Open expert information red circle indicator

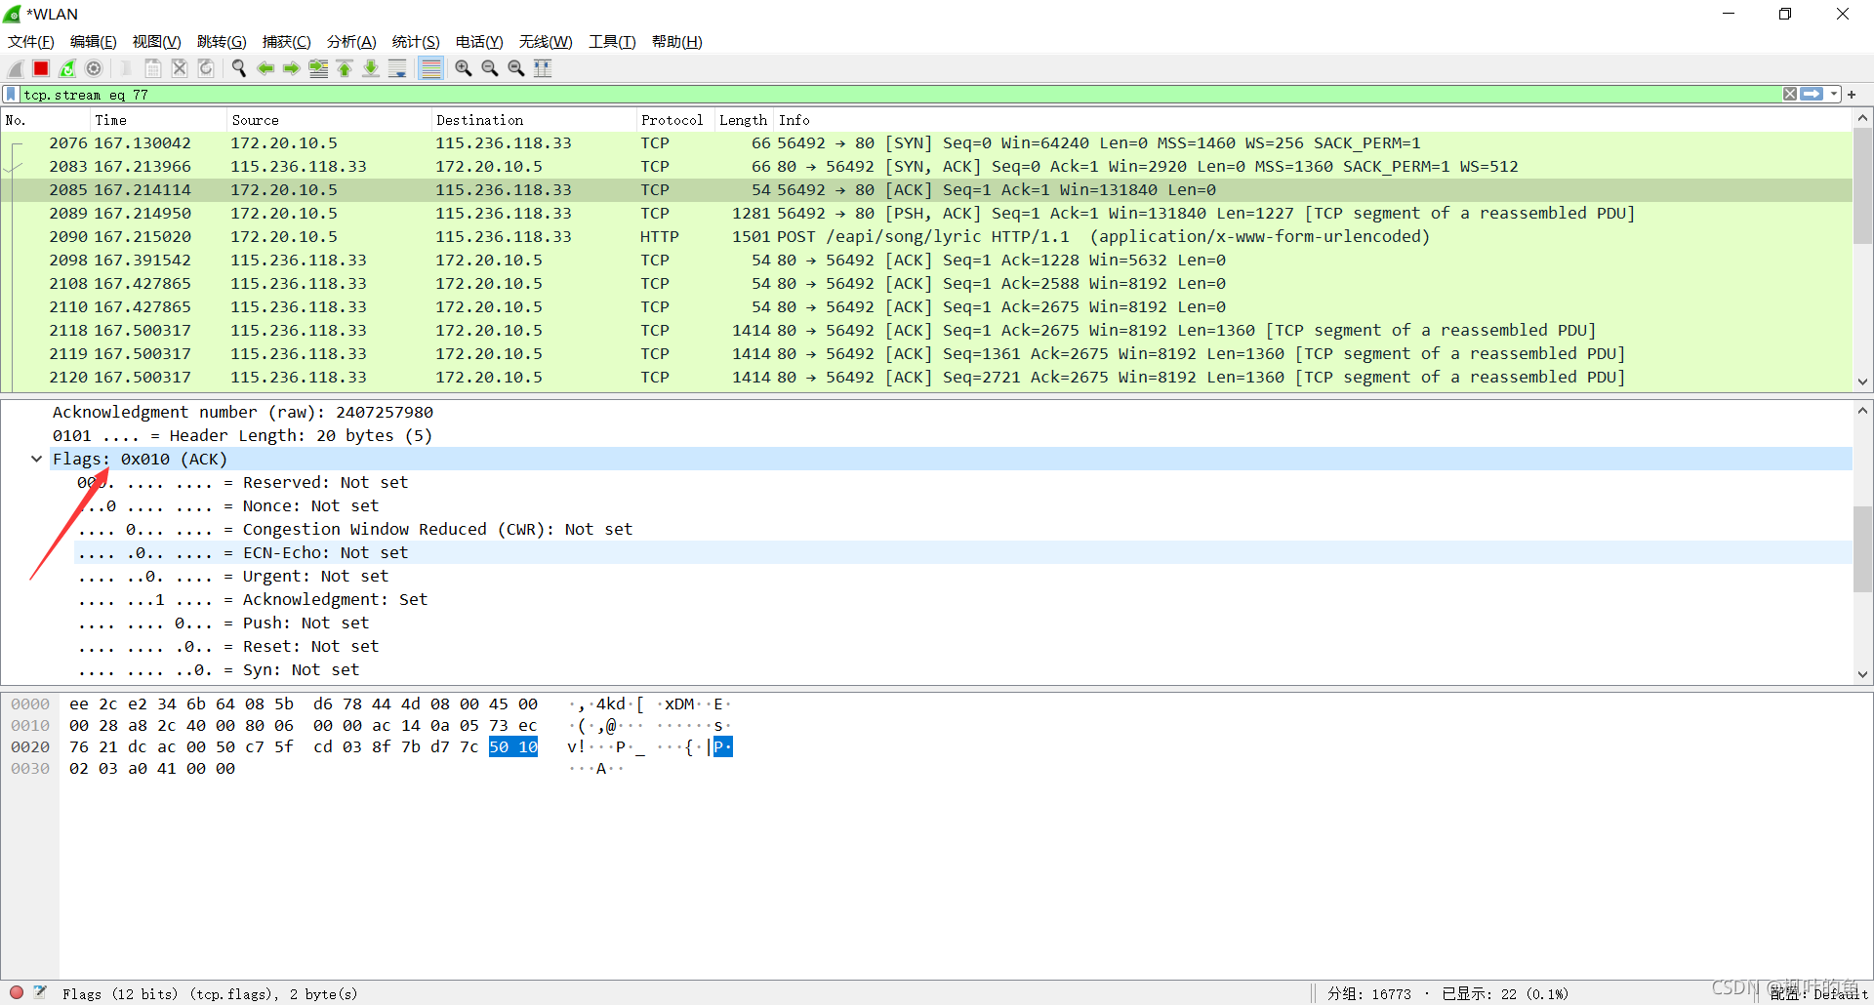coord(17,992)
